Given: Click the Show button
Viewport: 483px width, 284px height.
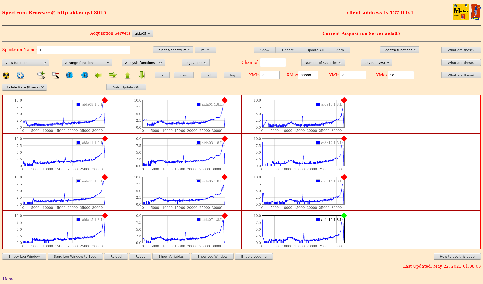Looking at the screenshot, I should [x=265, y=50].
